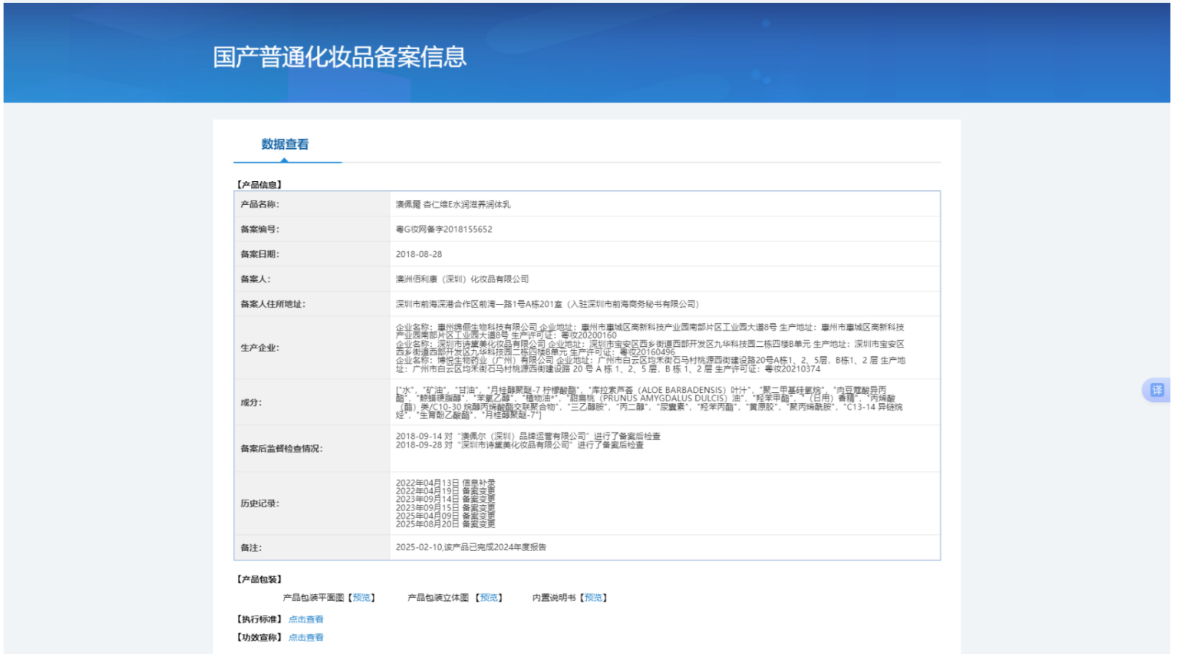The image size is (1177, 660).
Task: Click the floating 译 translate icon
Action: tap(1156, 390)
